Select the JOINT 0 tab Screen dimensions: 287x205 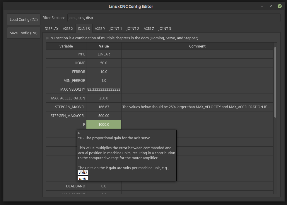pos(84,28)
